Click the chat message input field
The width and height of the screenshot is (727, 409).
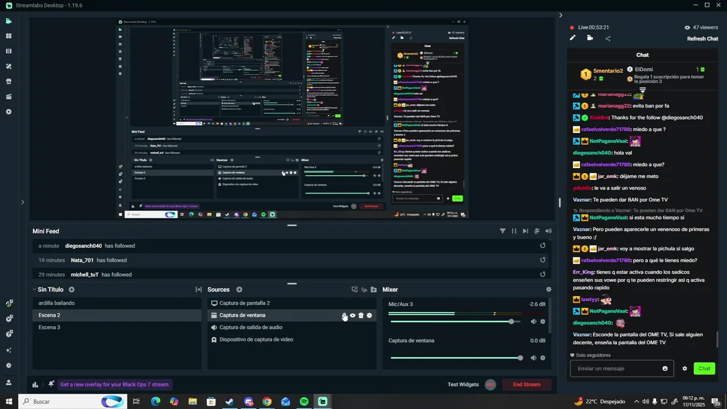[622, 369]
